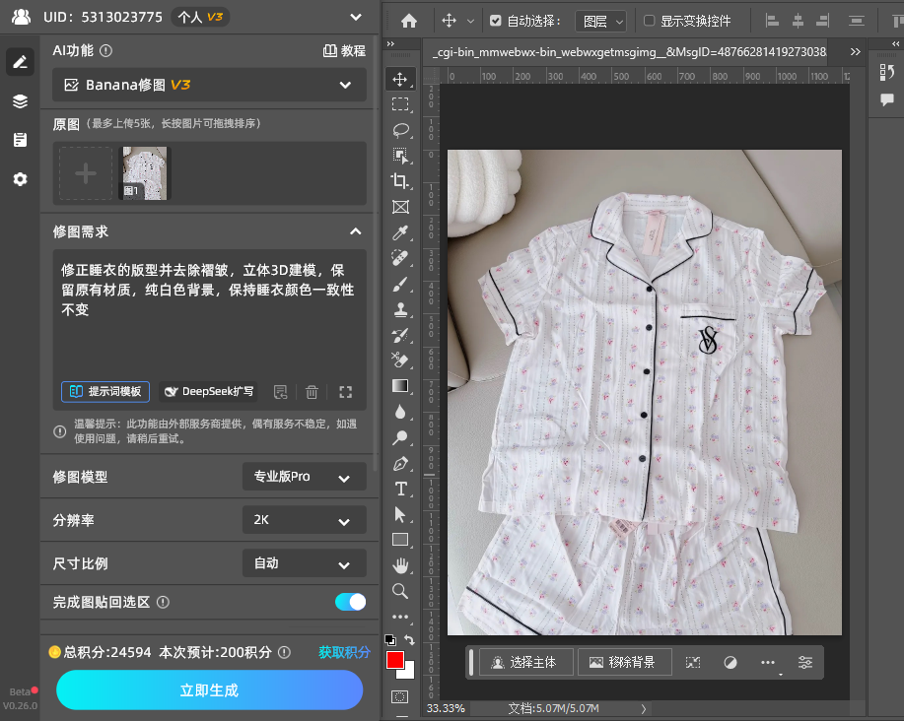Enable the 显示变换控件 checkbox
Screen dimensions: 904x721
[x=649, y=21]
